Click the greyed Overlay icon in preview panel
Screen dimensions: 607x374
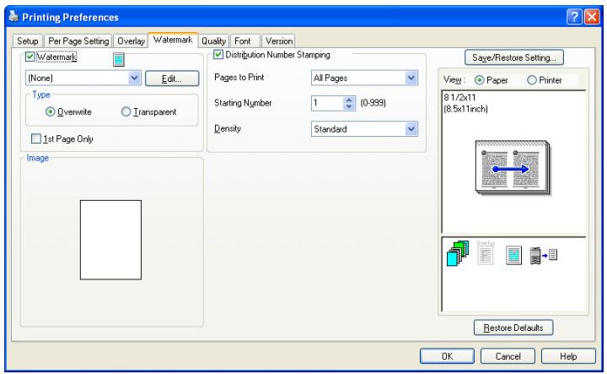[x=486, y=252]
